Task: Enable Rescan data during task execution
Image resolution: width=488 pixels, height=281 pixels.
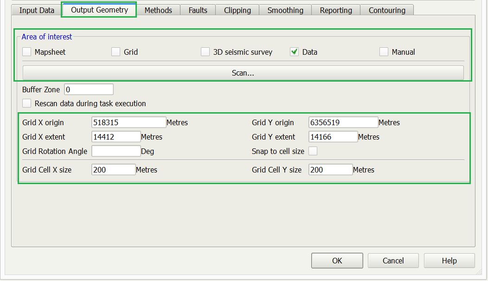Action: [27, 103]
